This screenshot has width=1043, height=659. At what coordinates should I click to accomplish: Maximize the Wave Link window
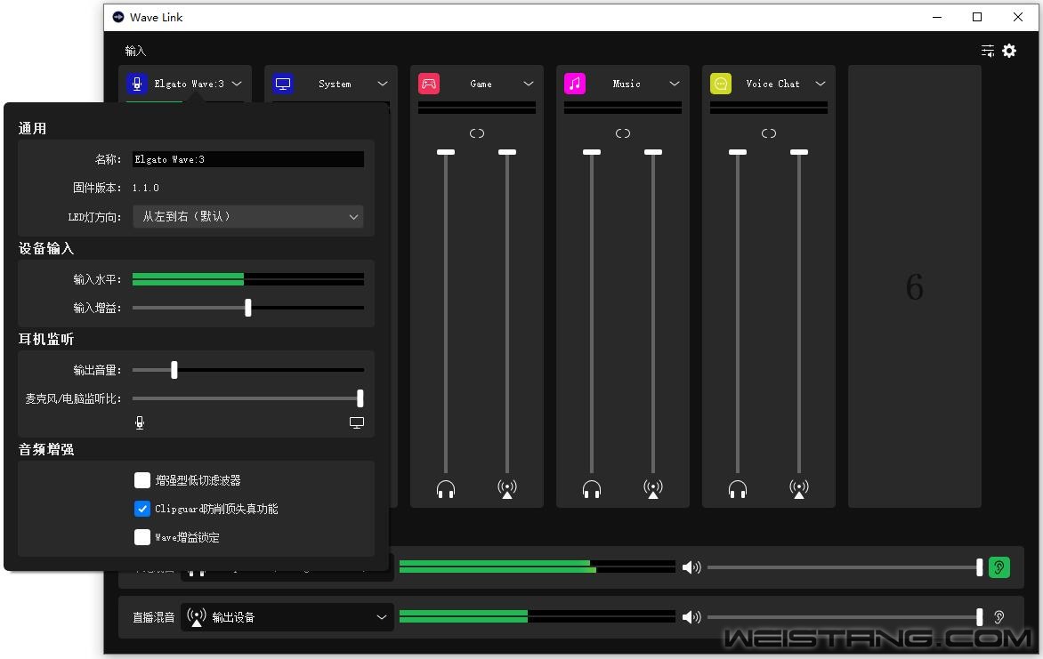977,17
